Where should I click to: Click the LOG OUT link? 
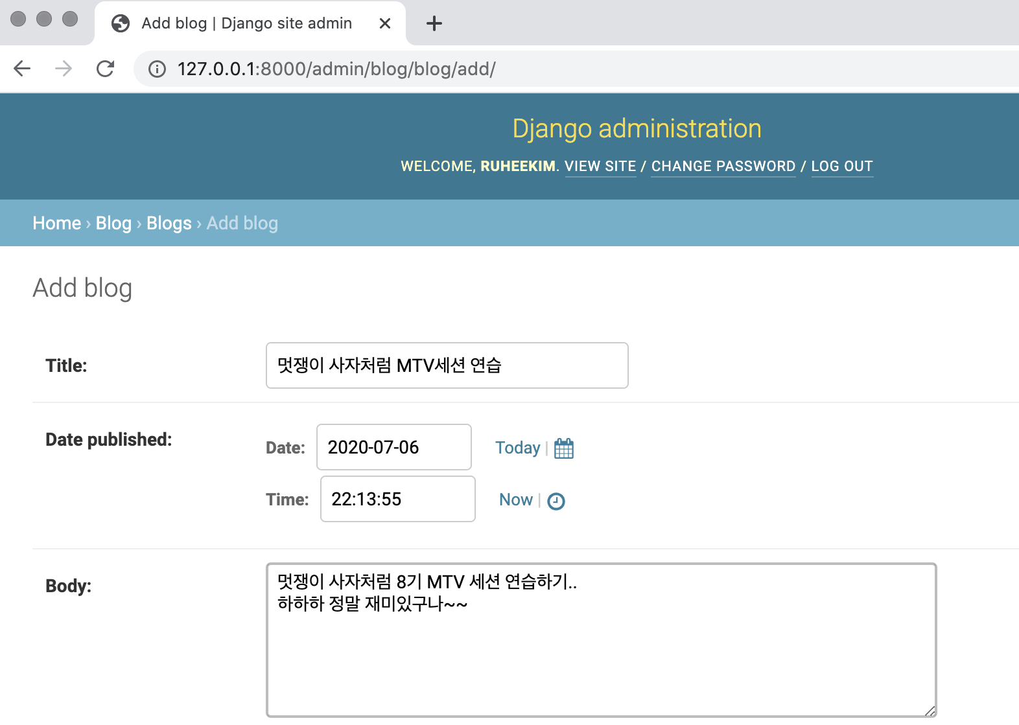pos(842,167)
